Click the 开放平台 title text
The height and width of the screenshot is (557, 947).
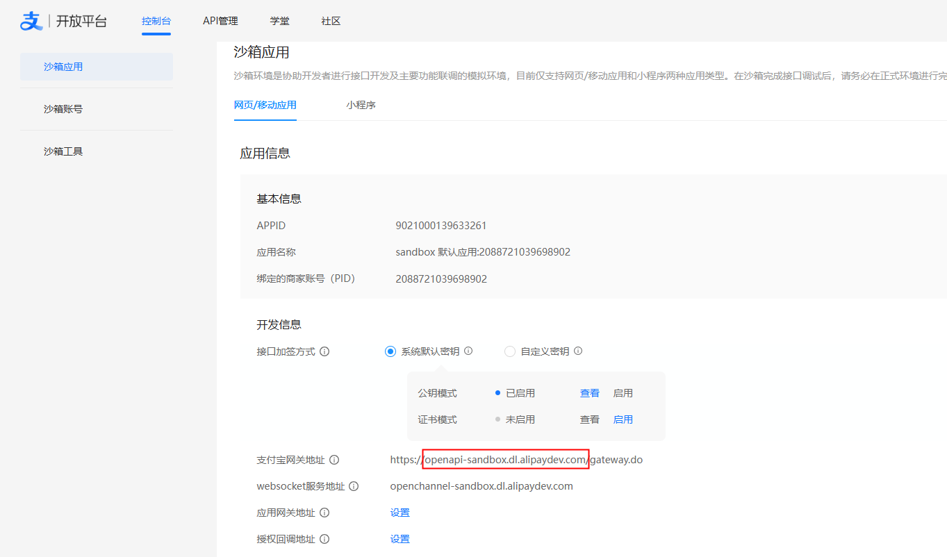(82, 21)
